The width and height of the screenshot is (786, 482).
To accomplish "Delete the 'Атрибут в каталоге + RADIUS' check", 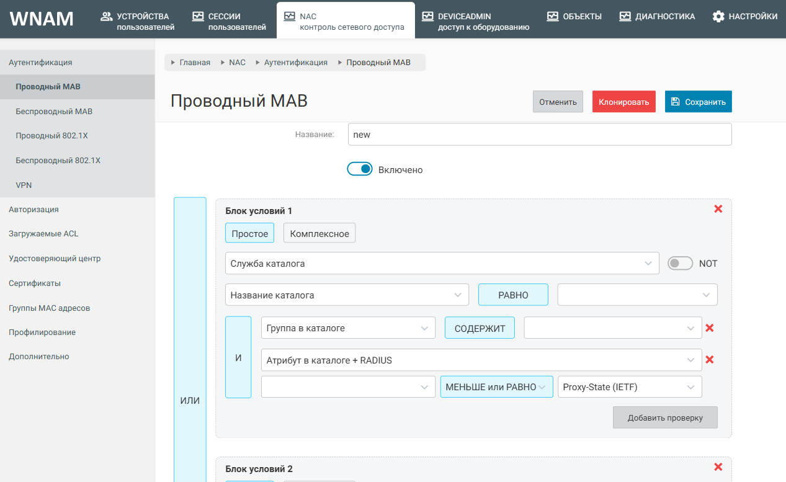I will pos(710,359).
